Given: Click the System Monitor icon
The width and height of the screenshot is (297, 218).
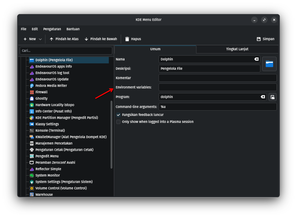Looking at the screenshot, I should pyautogui.click(x=32, y=176).
